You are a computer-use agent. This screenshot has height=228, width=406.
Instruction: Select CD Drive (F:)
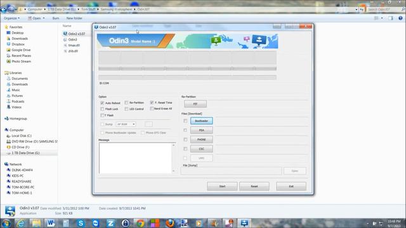(x=18, y=147)
